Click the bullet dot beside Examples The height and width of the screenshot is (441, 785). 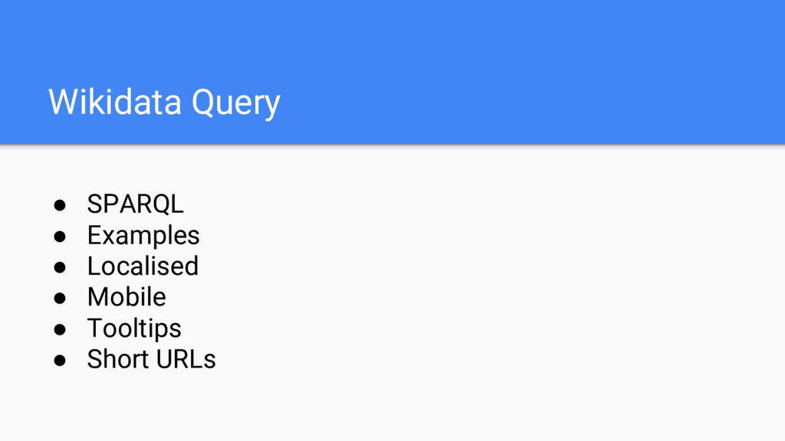(60, 236)
